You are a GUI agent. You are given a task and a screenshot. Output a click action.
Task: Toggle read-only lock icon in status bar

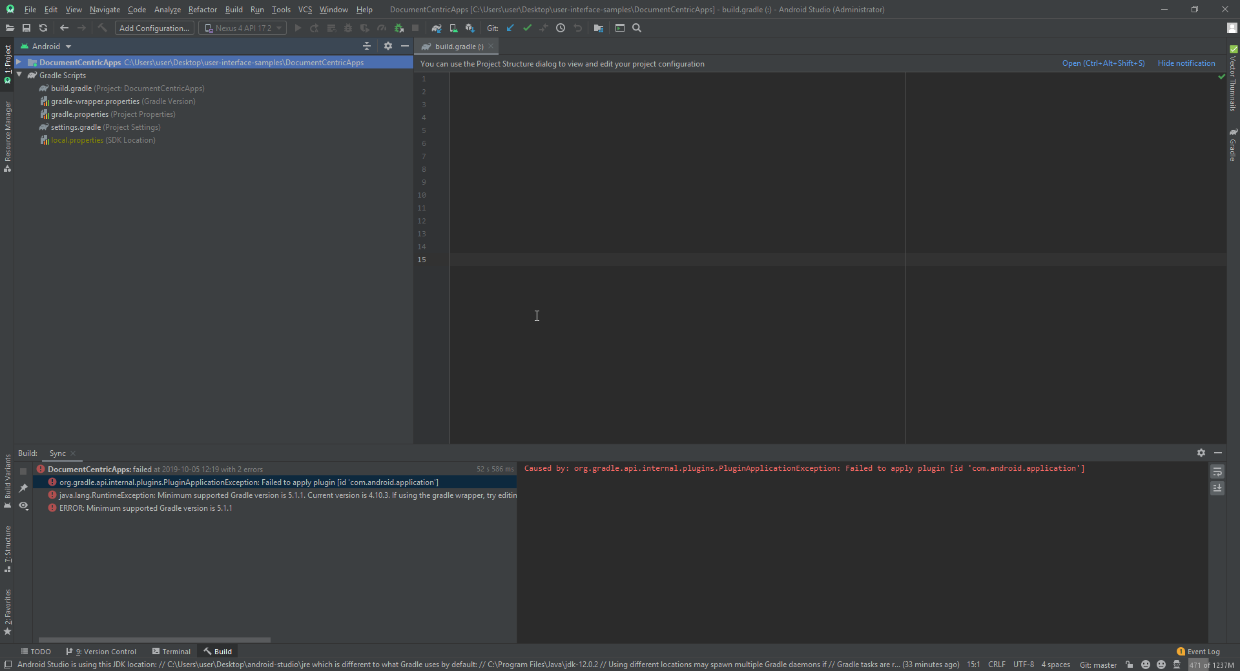pos(1130,665)
